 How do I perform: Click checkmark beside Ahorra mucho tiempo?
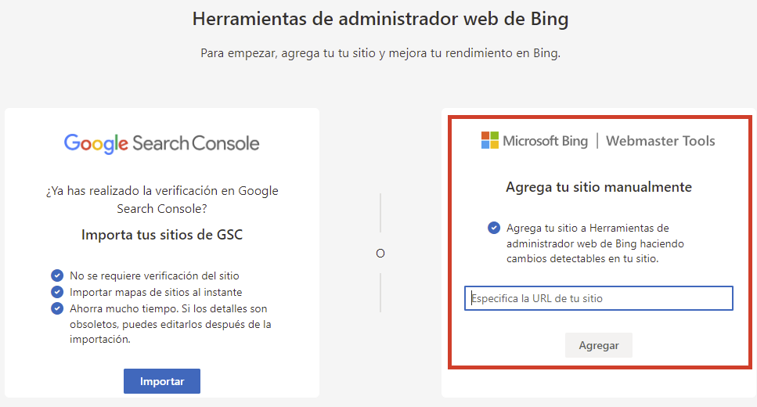(x=57, y=308)
